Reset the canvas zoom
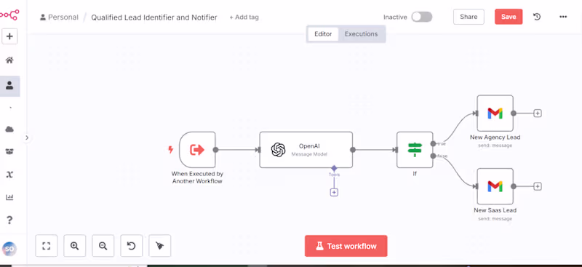The width and height of the screenshot is (582, 267). point(132,246)
